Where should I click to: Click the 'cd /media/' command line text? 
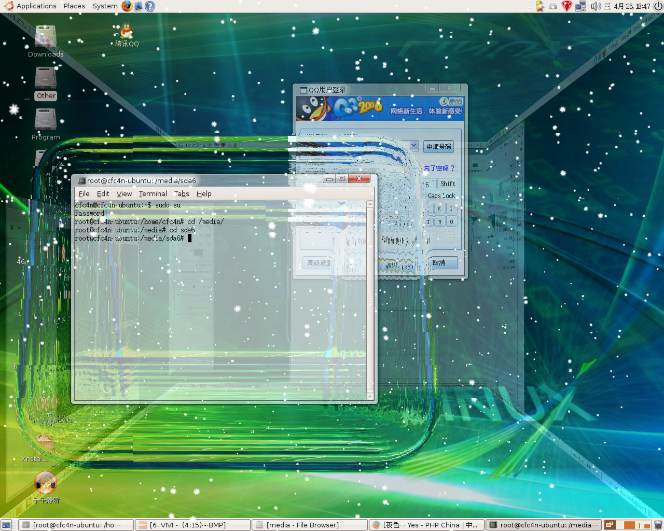205,222
